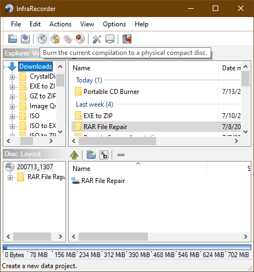Expand the EXE to ZI tree node
The height and width of the screenshot is (272, 254).
point(12,87)
